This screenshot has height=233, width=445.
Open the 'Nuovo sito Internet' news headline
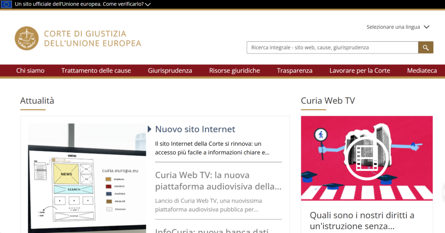point(195,129)
